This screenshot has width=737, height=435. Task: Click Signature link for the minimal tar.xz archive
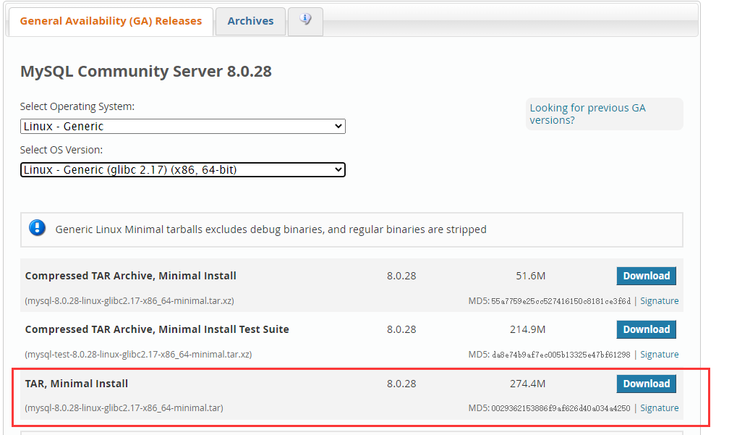pyautogui.click(x=659, y=300)
